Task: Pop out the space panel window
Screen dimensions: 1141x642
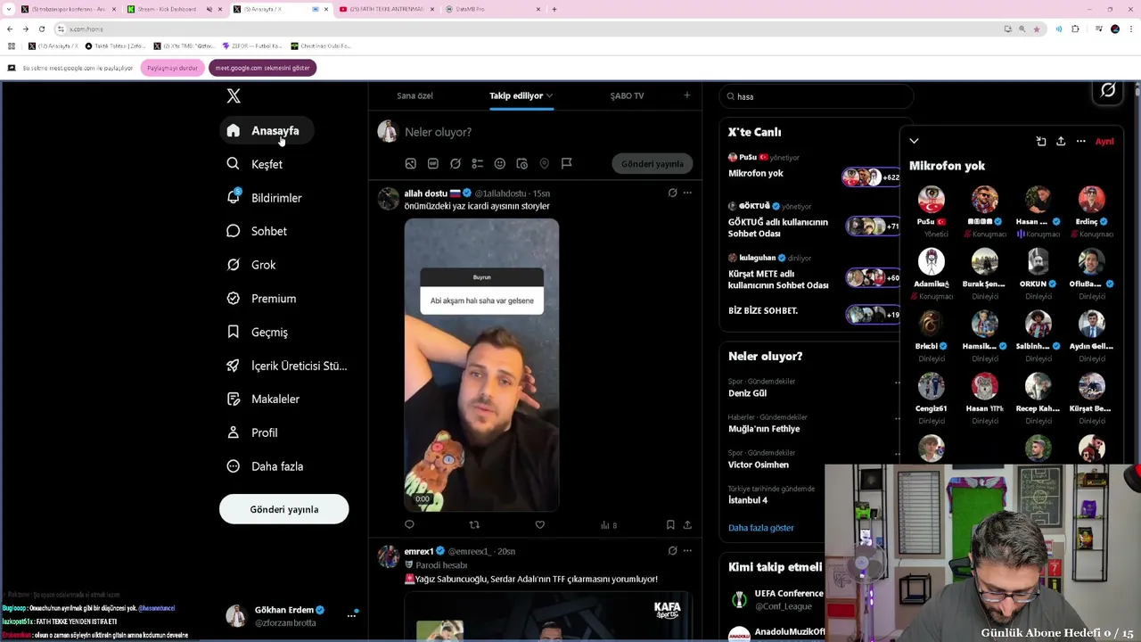Action: tap(1040, 141)
